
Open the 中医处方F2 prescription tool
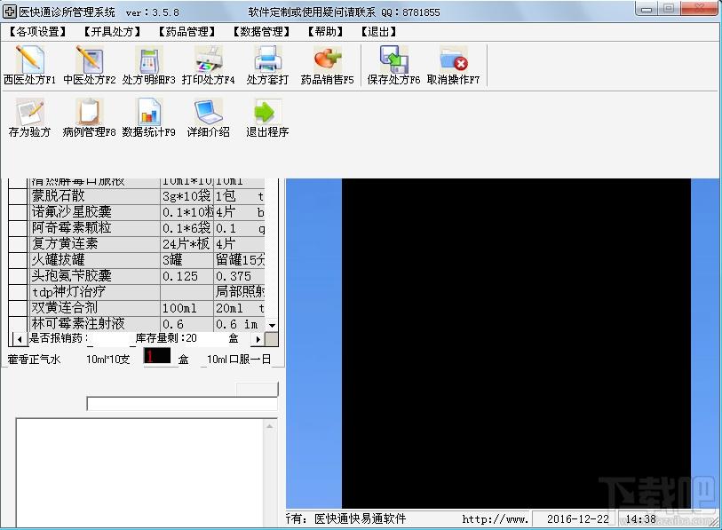pyautogui.click(x=90, y=66)
